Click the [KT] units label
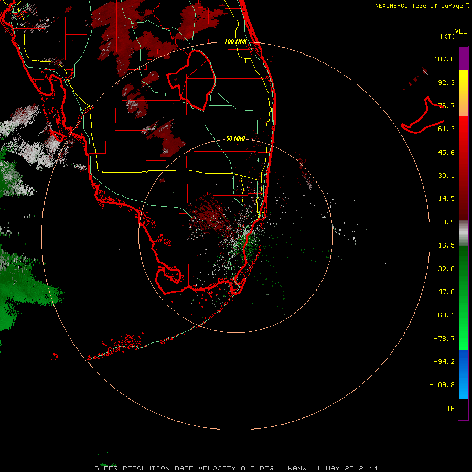This screenshot has height=472, width=472. [448, 36]
